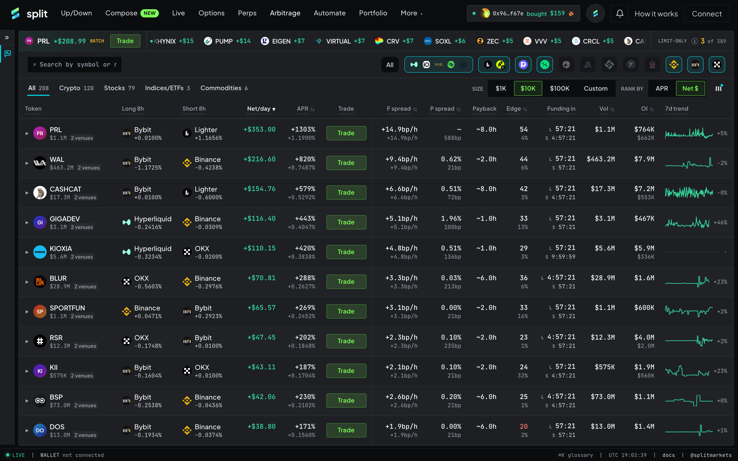738x461 pixels.
Task: Toggle the Bybit venue filter button
Action: (695, 65)
